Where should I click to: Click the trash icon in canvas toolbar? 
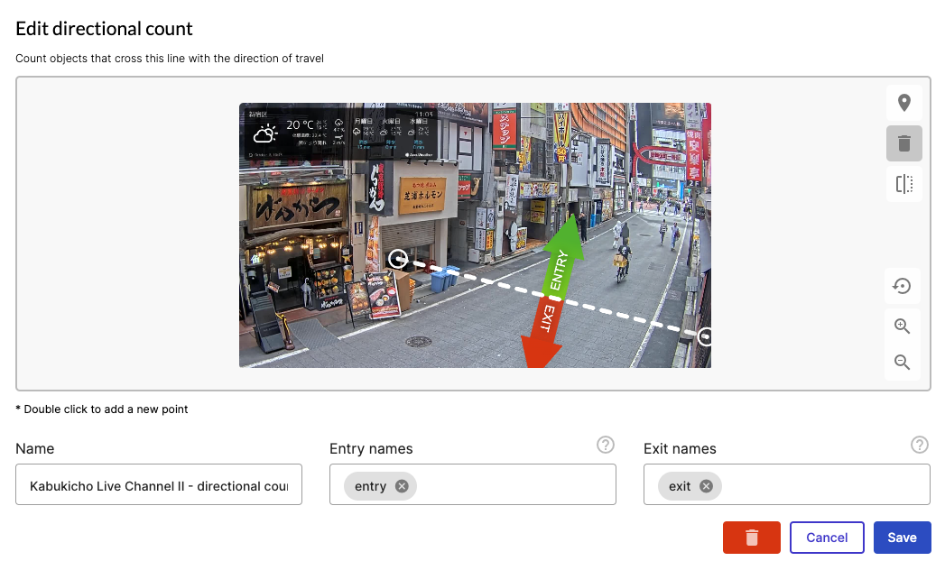tap(903, 143)
